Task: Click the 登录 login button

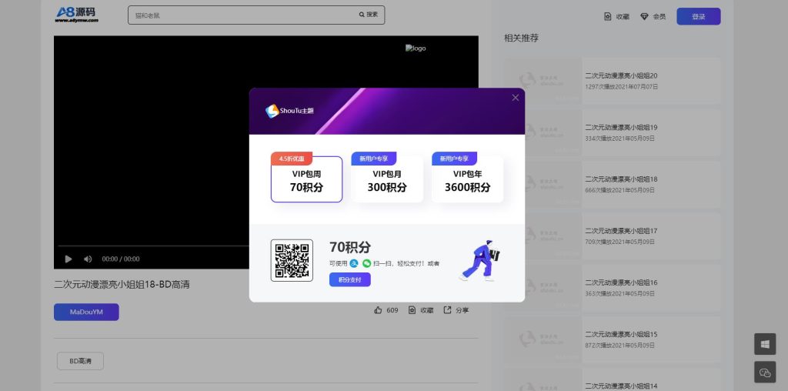Action: coord(699,17)
